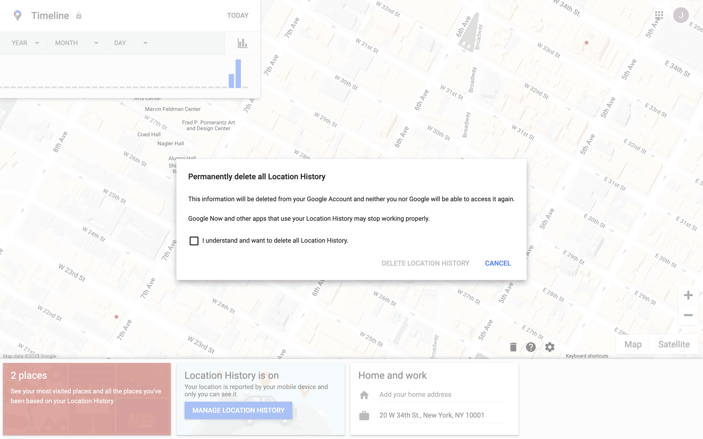Click the CANCEL button in dialog

click(x=498, y=263)
